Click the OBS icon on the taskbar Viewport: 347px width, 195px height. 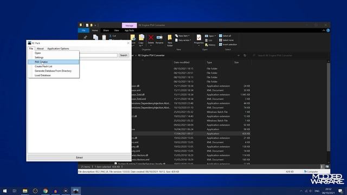click(x=35, y=191)
